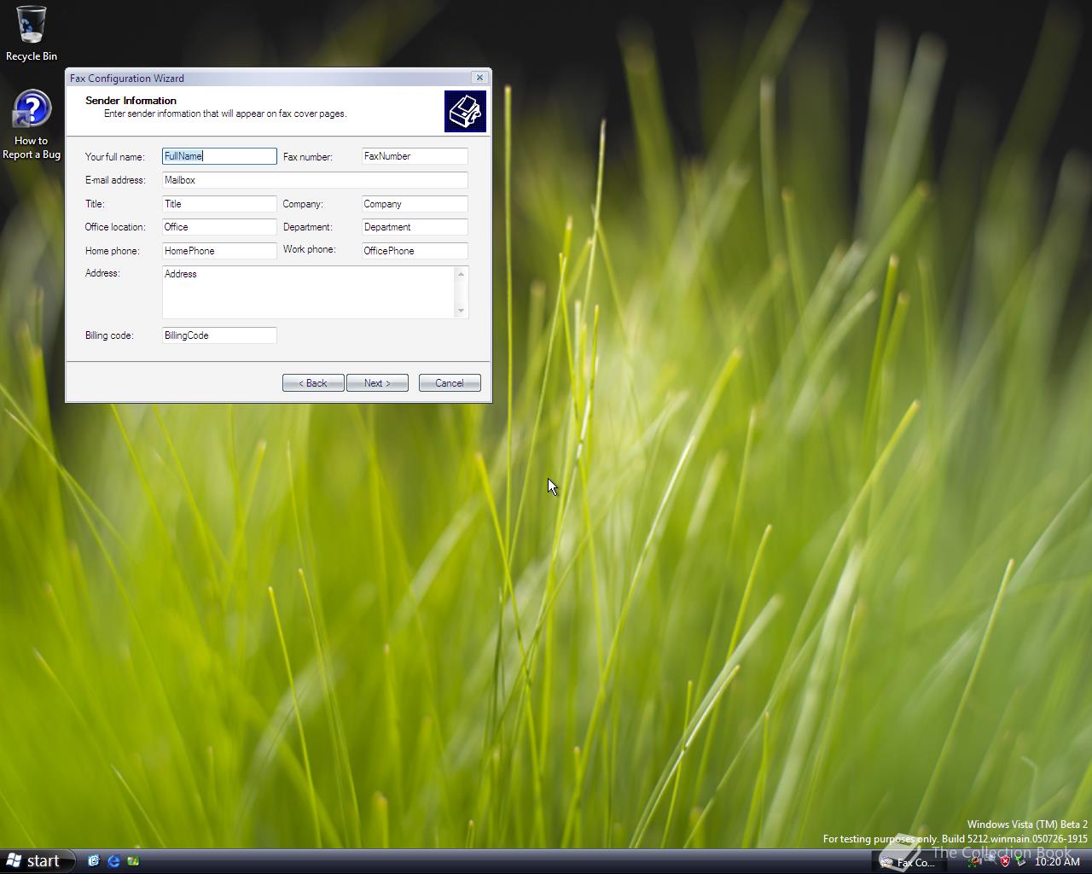The width and height of the screenshot is (1092, 874).
Task: Cancel the Fax Configuration Wizard
Action: click(450, 383)
